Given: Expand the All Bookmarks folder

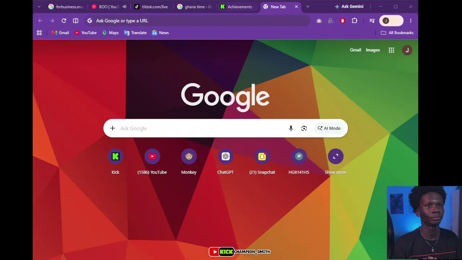Looking at the screenshot, I should [x=397, y=33].
